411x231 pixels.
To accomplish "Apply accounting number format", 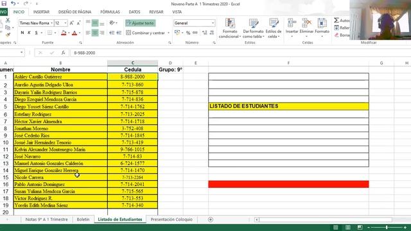I will [x=177, y=33].
